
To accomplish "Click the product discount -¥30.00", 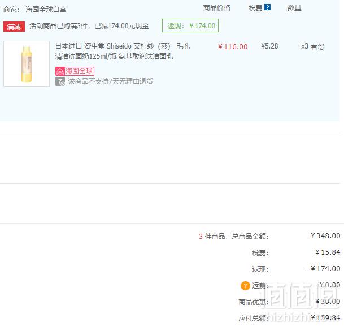I will pos(325,302).
